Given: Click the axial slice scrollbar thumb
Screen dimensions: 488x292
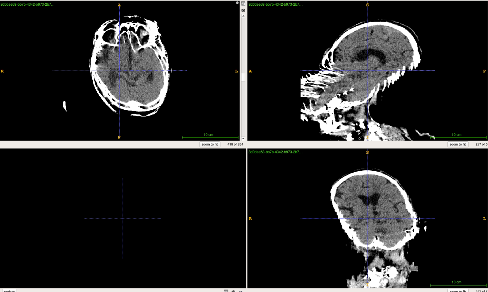Looking at the screenshot, I should click(243, 77).
